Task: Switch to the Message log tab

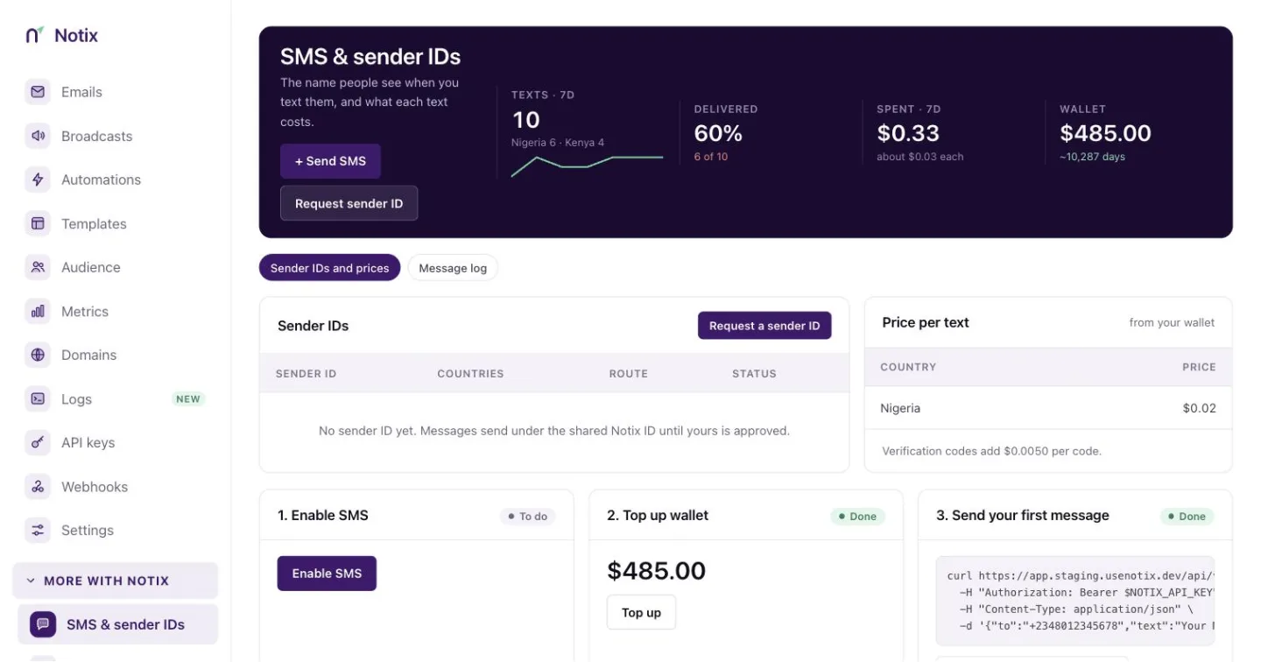Action: coord(453,268)
